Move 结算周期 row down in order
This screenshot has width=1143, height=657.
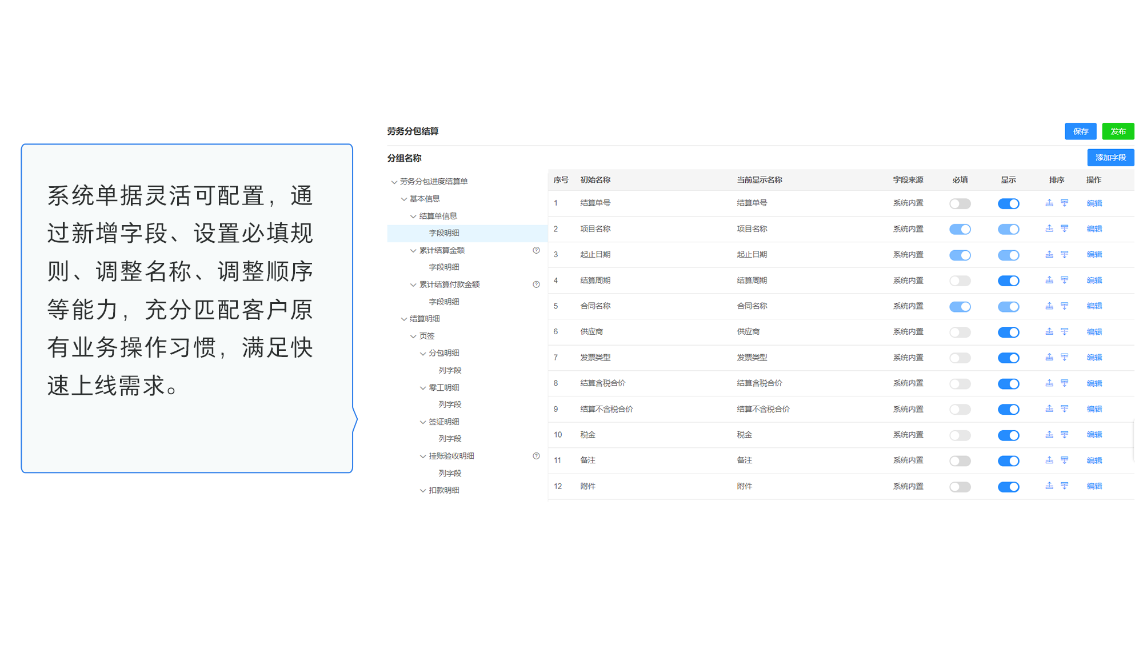(x=1064, y=280)
